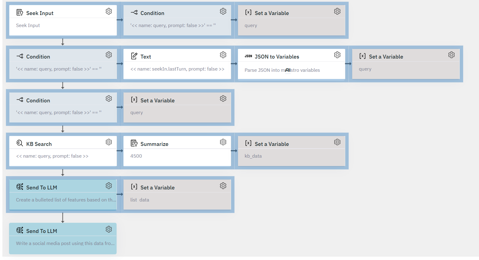The width and height of the screenshot is (479, 260).
Task: Open gear icon on Summarize node
Action: pos(223,142)
